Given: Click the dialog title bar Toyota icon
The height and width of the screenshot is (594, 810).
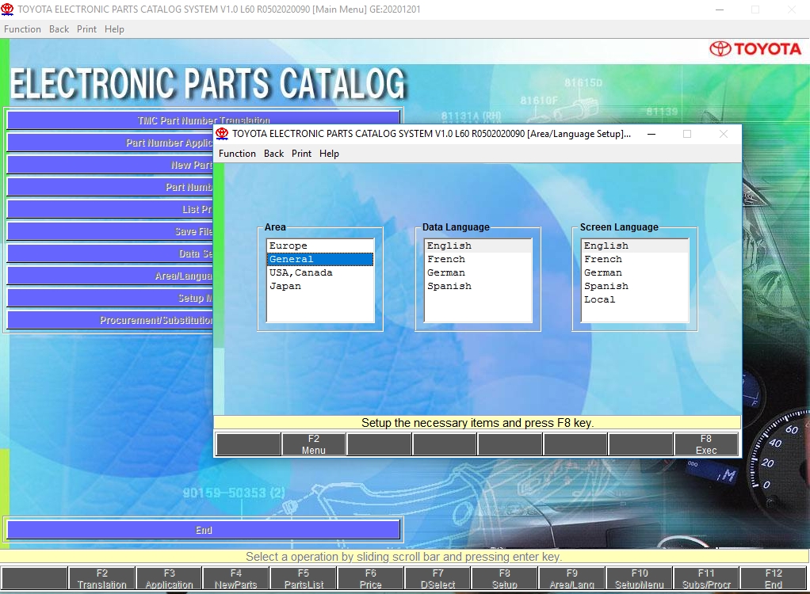Looking at the screenshot, I should (x=222, y=134).
